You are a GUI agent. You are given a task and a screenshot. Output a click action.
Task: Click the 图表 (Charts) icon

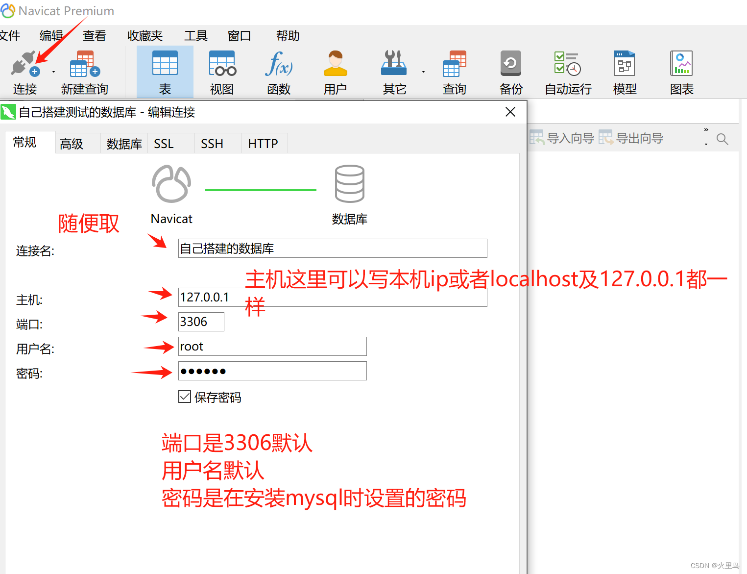[x=681, y=63]
